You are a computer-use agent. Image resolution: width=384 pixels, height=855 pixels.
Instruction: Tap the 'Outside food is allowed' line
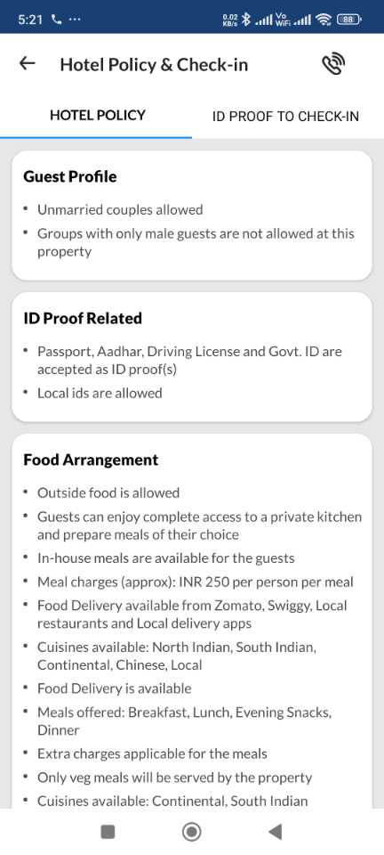click(x=108, y=493)
